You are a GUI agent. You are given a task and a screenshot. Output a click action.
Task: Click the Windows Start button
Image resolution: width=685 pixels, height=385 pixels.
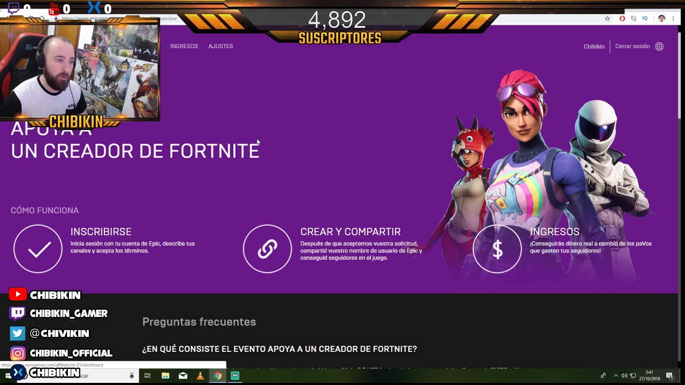pyautogui.click(x=7, y=376)
